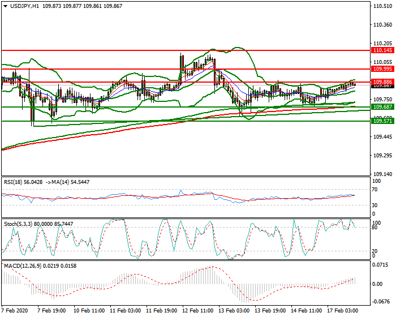Select the 109.295 price scale value
The width and height of the screenshot is (396, 317).
click(383, 155)
